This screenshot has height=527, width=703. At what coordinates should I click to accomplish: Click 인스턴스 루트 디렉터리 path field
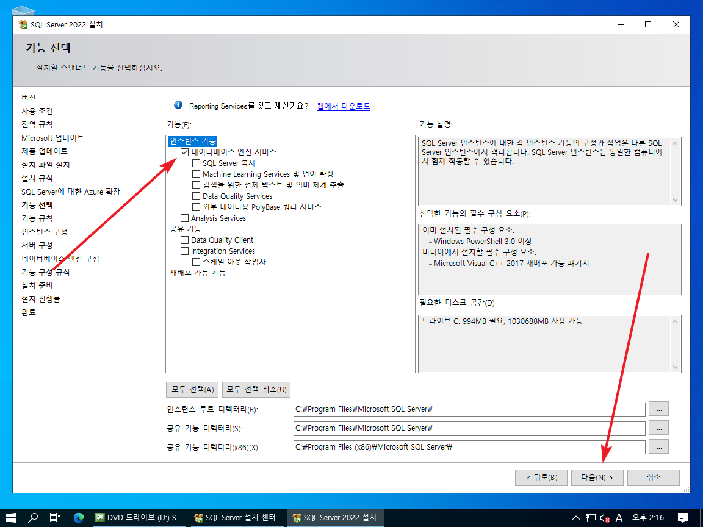click(x=469, y=409)
